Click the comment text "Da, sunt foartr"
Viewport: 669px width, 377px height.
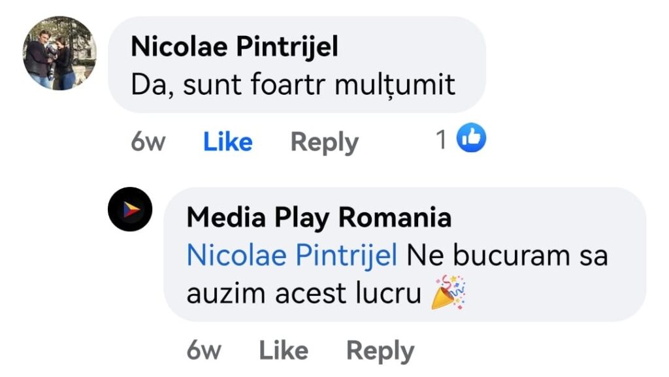click(229, 85)
